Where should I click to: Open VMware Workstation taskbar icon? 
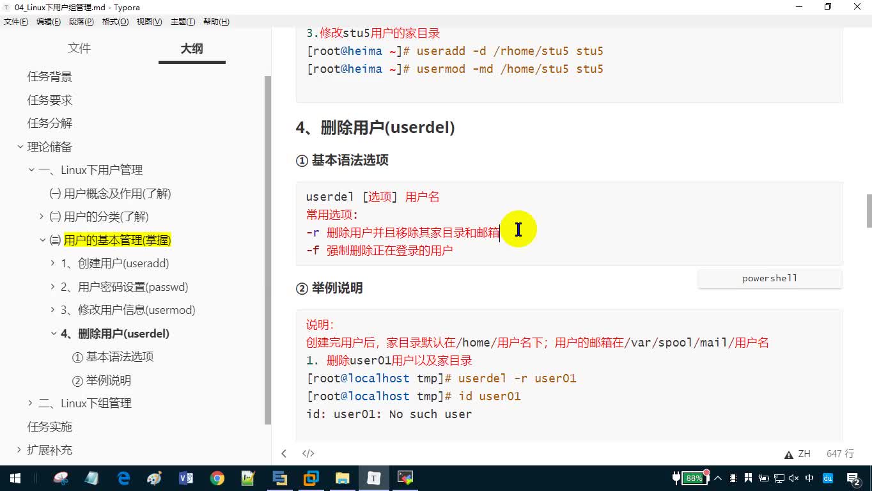click(311, 478)
